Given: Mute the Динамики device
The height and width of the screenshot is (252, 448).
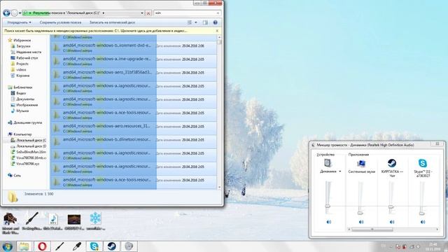Looking at the screenshot, I should click(x=328, y=222).
